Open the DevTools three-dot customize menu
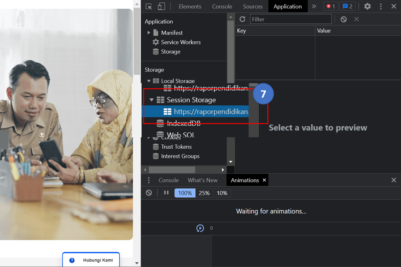 click(381, 6)
